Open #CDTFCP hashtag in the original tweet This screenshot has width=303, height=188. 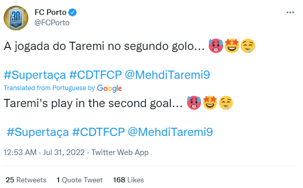[95, 75]
